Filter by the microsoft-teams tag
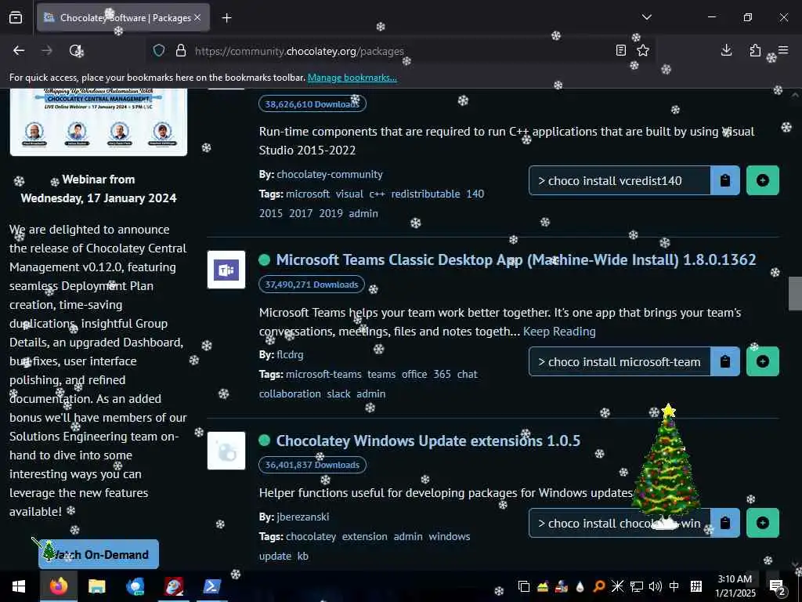This screenshot has width=802, height=602. pyautogui.click(x=323, y=374)
